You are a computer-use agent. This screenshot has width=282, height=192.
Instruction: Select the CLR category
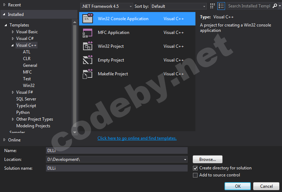[x=27, y=59]
